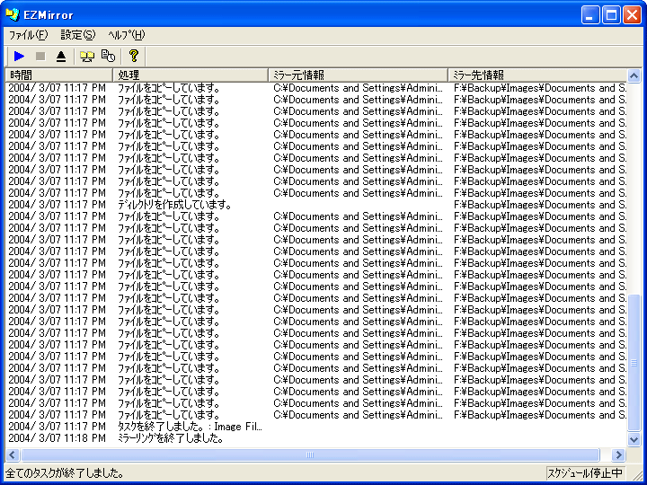The image size is (647, 485).
Task: Click the gray stop square icon
Action: coord(40,56)
